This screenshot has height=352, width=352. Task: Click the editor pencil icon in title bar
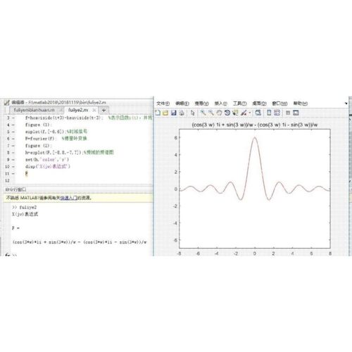pos(6,103)
